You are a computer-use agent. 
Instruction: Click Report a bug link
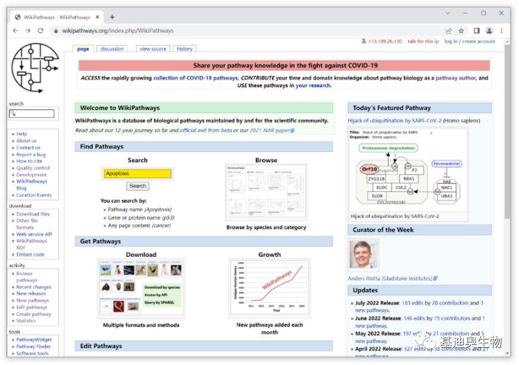(31, 155)
